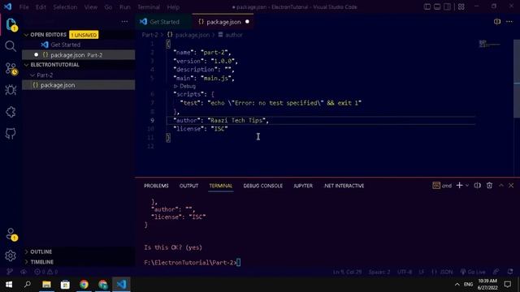This screenshot has width=520, height=292.
Task: Collapse the Open Editors section
Action: (48, 34)
